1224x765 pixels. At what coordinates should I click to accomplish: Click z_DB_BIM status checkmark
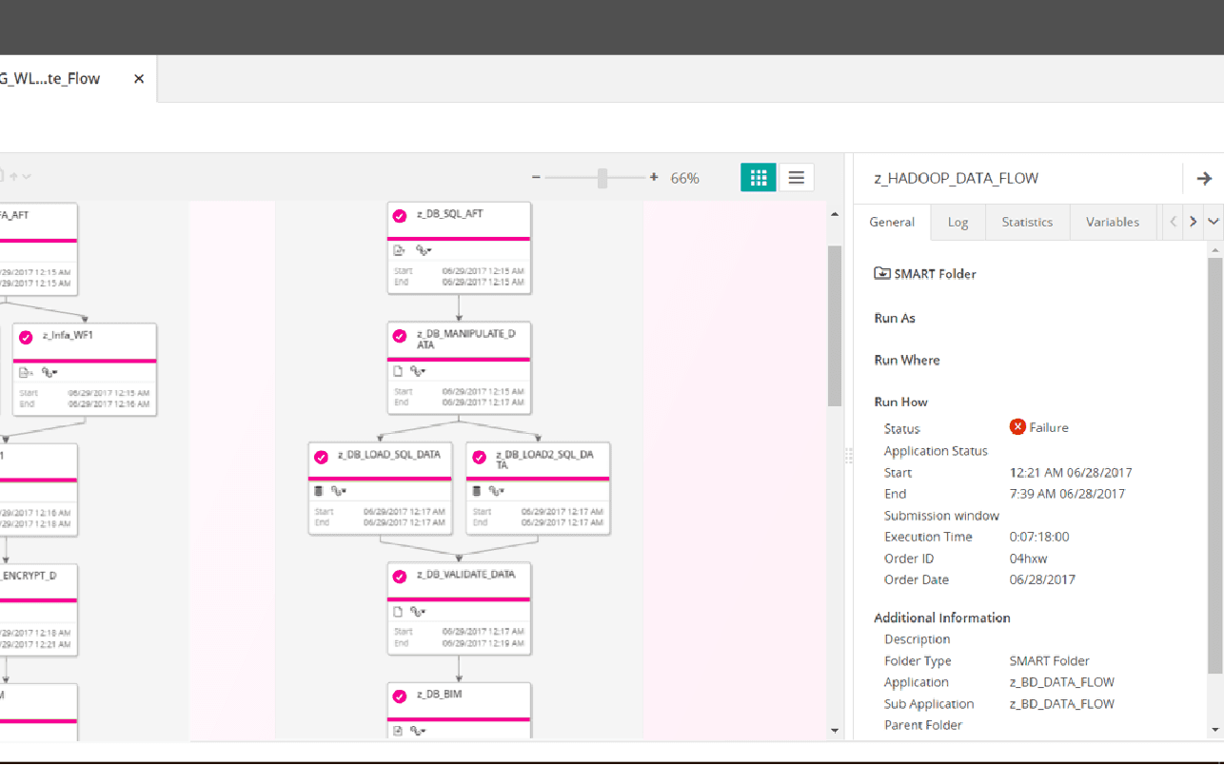(x=400, y=696)
